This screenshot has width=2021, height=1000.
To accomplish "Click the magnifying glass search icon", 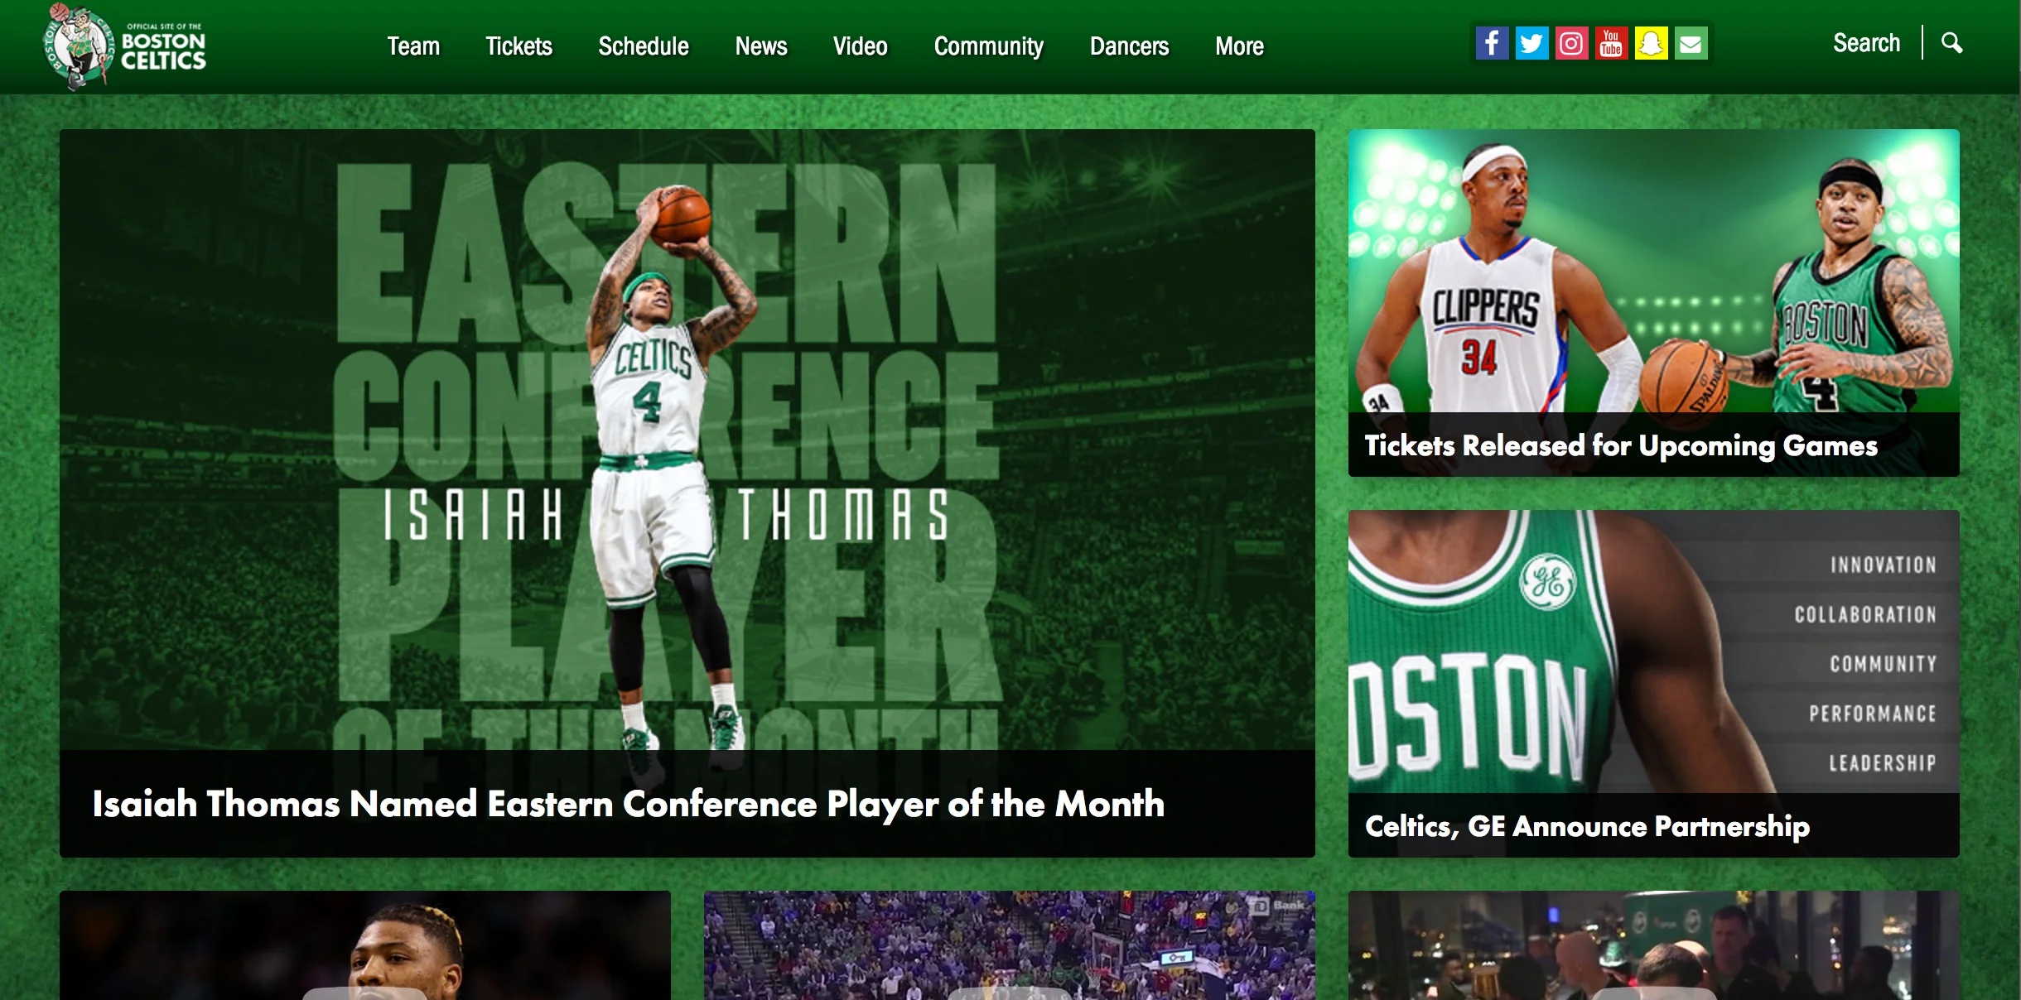I will click(x=1951, y=43).
